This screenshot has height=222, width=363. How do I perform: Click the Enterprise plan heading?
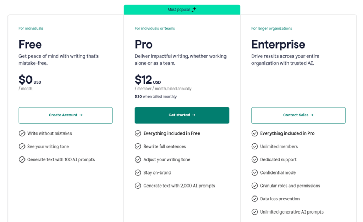coord(278,44)
